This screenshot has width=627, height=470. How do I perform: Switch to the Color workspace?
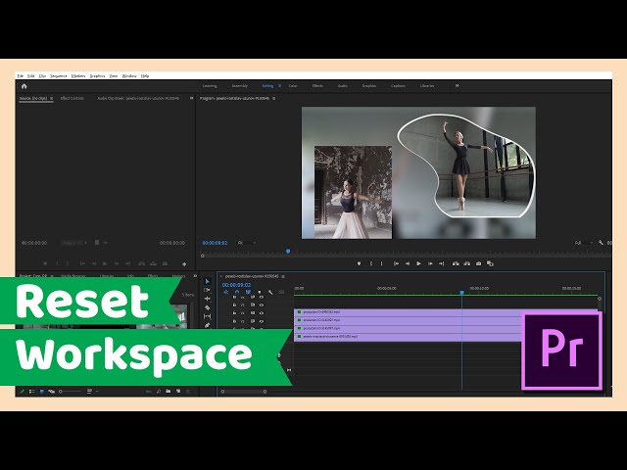point(293,86)
